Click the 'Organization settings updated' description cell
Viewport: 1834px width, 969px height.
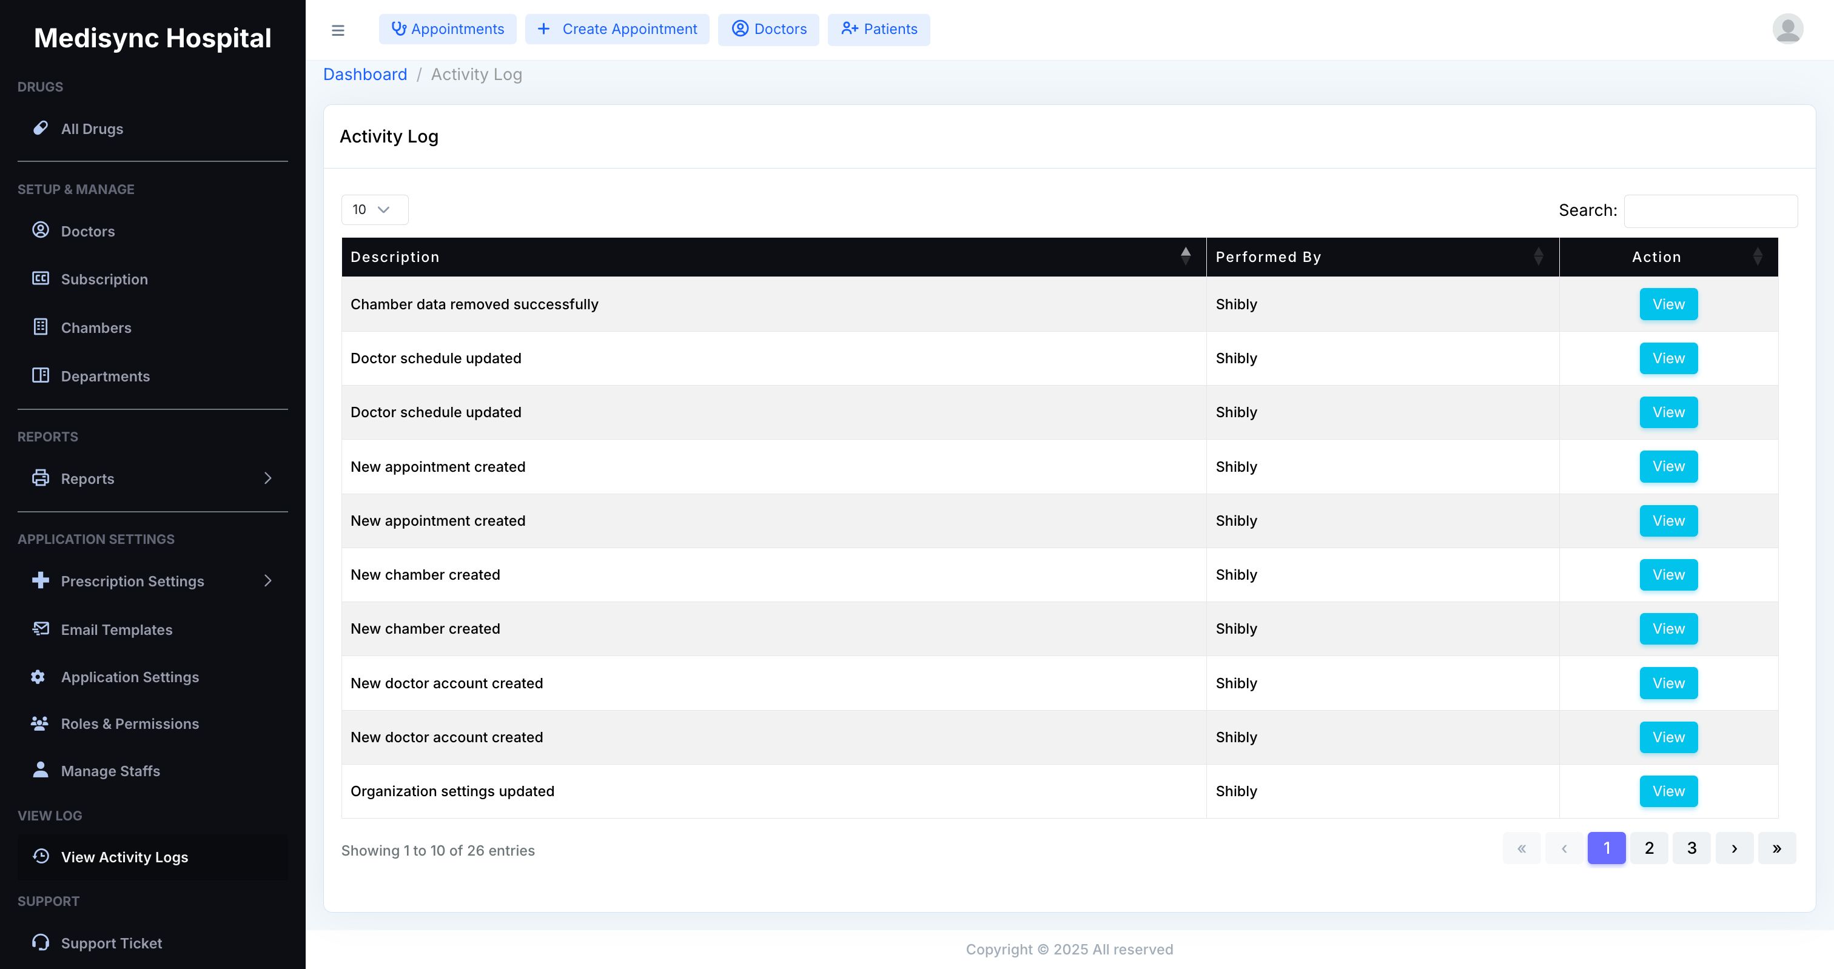[774, 791]
